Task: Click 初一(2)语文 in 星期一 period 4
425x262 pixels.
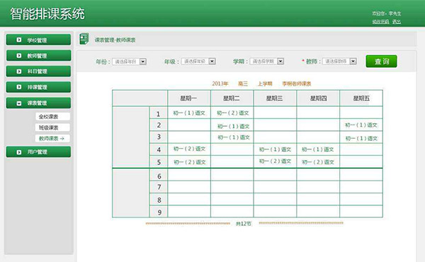Action: 189,149
